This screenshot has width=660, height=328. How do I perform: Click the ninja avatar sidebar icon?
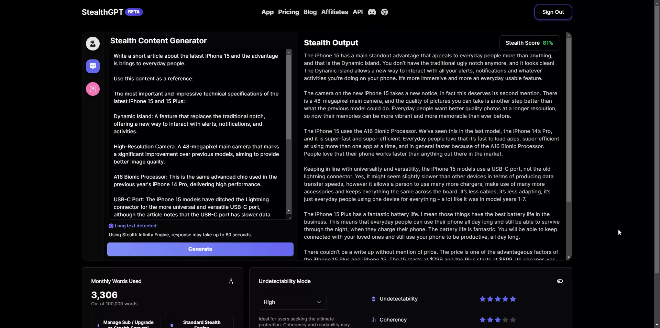(93, 44)
